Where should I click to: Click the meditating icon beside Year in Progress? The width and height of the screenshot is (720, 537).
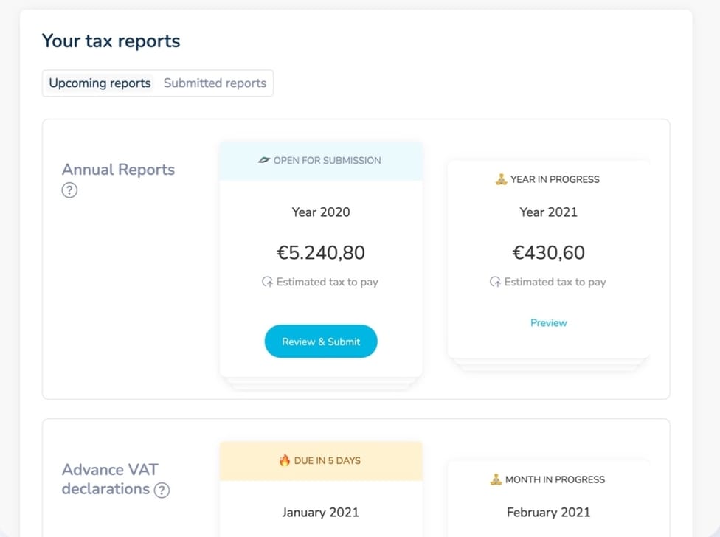coord(501,179)
